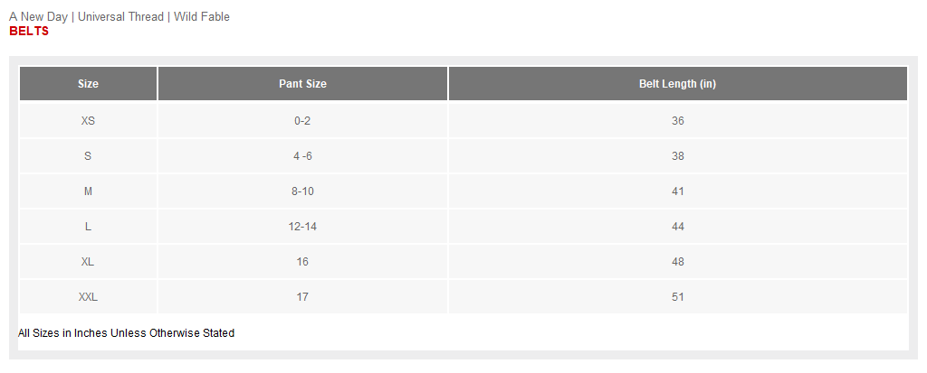Viewport: 927px width, 373px height.
Task: Select the XL size cell
Action: click(x=88, y=262)
